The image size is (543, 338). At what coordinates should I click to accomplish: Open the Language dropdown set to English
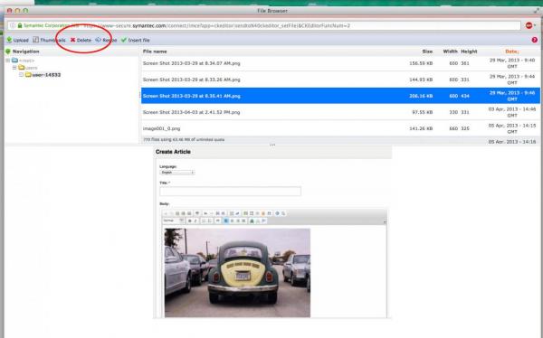tap(177, 173)
